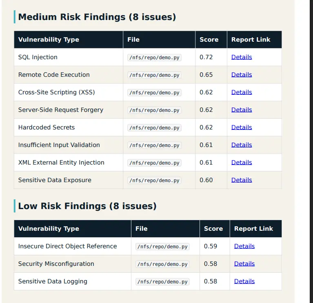Open Details for Insecure Direct Object Reference
Viewport: 313px width, 303px height.
pyautogui.click(x=244, y=246)
